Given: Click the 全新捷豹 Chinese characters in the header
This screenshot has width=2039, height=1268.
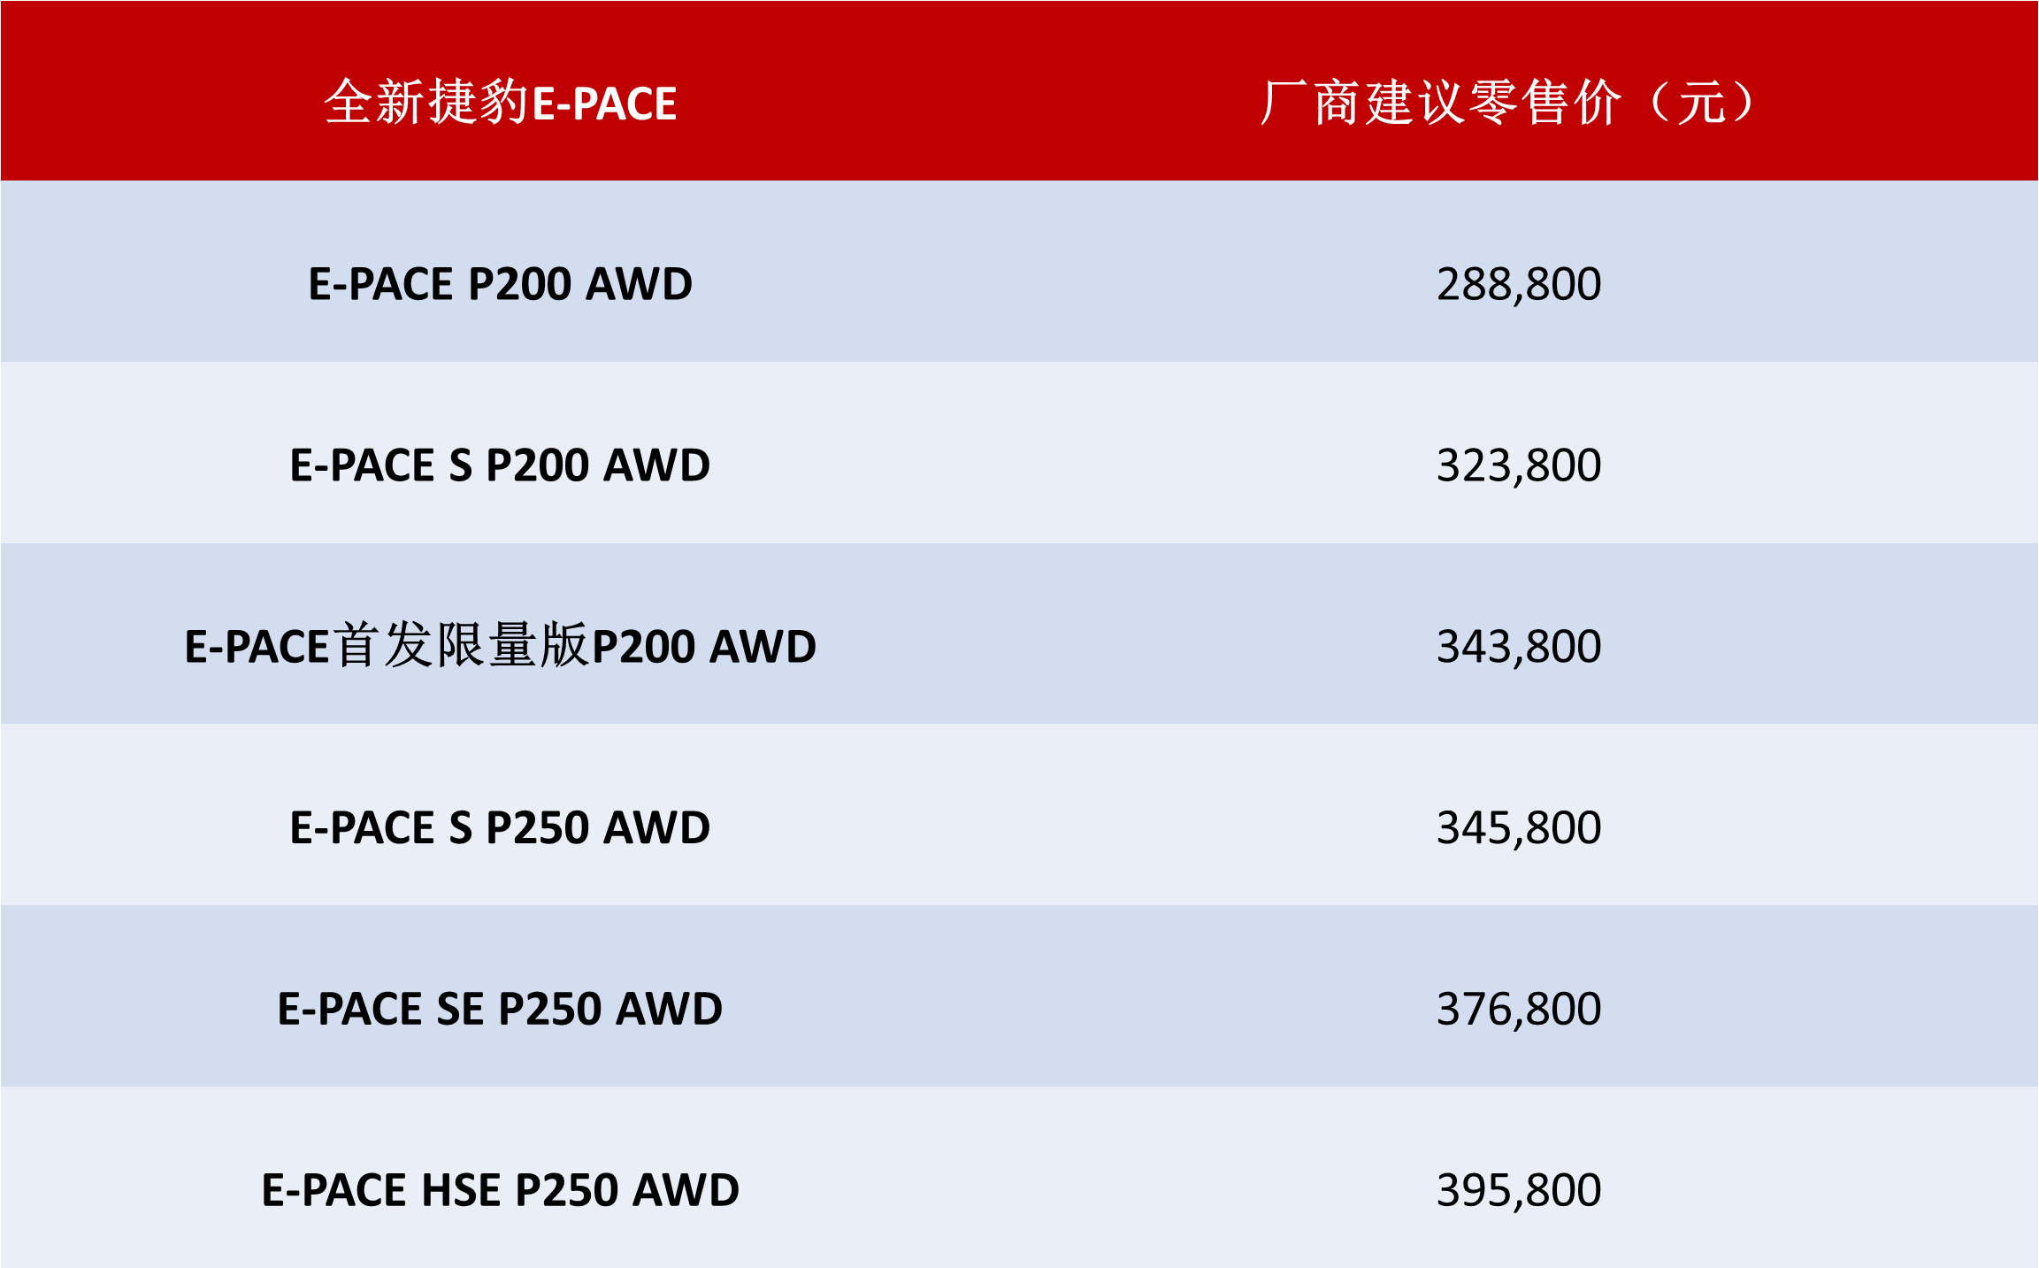Looking at the screenshot, I should pos(426,103).
